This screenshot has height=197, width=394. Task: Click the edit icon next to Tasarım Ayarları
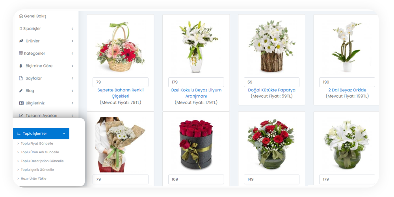tap(21, 115)
